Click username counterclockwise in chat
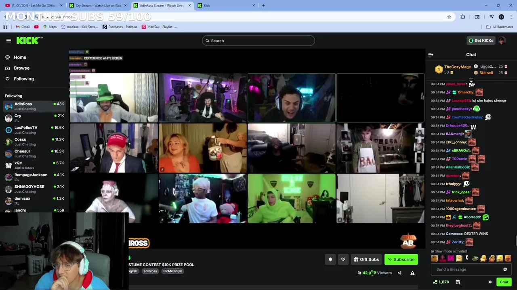Screen dimensions: 517x290 (x=467, y=117)
